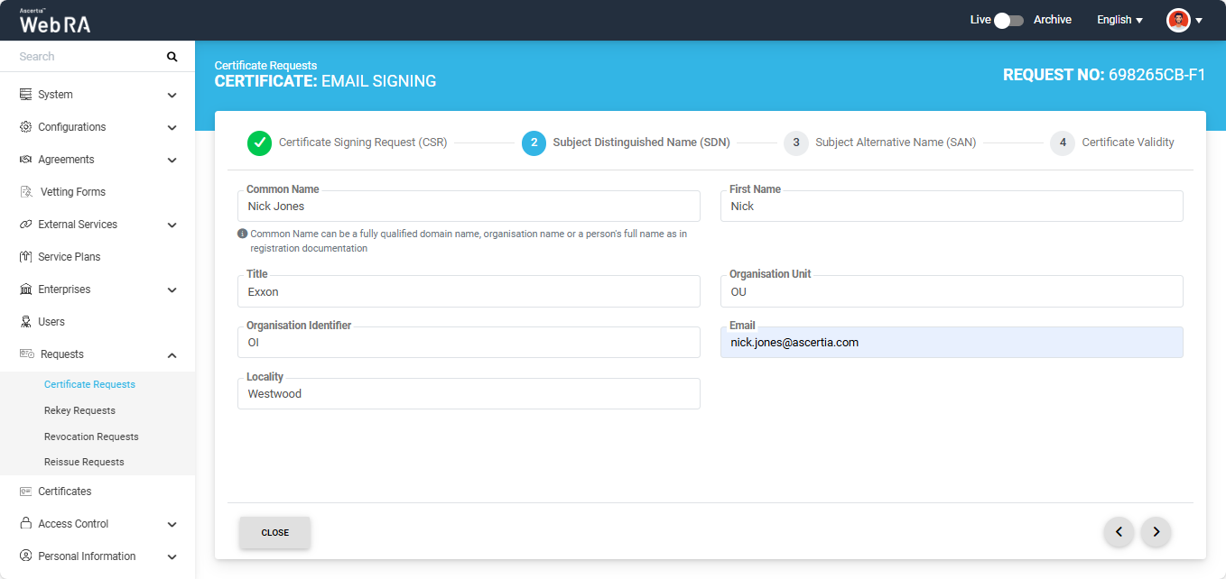
Task: Toggle the Live/Archive switch
Action: (1008, 20)
